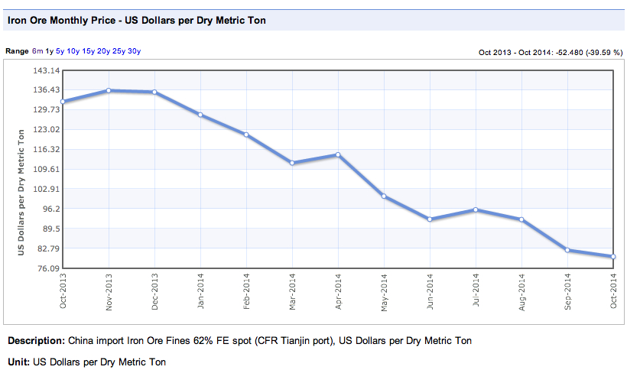The image size is (627, 370).
Task: Pick the Jan-2014 data point marker
Action: click(200, 115)
